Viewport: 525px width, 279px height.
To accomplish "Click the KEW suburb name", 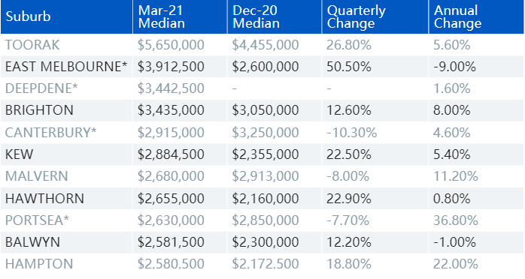I will [19, 154].
